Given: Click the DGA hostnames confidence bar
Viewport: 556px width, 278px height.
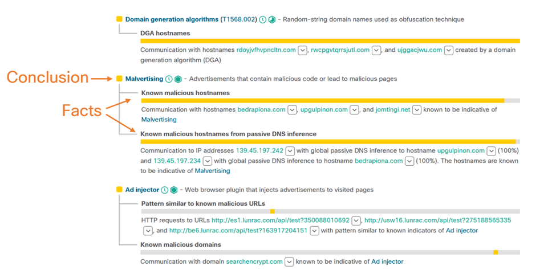Looking at the screenshot, I should [x=330, y=41].
